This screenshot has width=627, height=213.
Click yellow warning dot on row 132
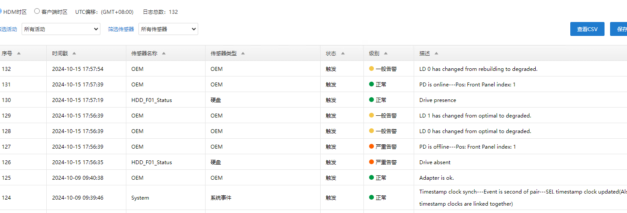[x=371, y=69]
